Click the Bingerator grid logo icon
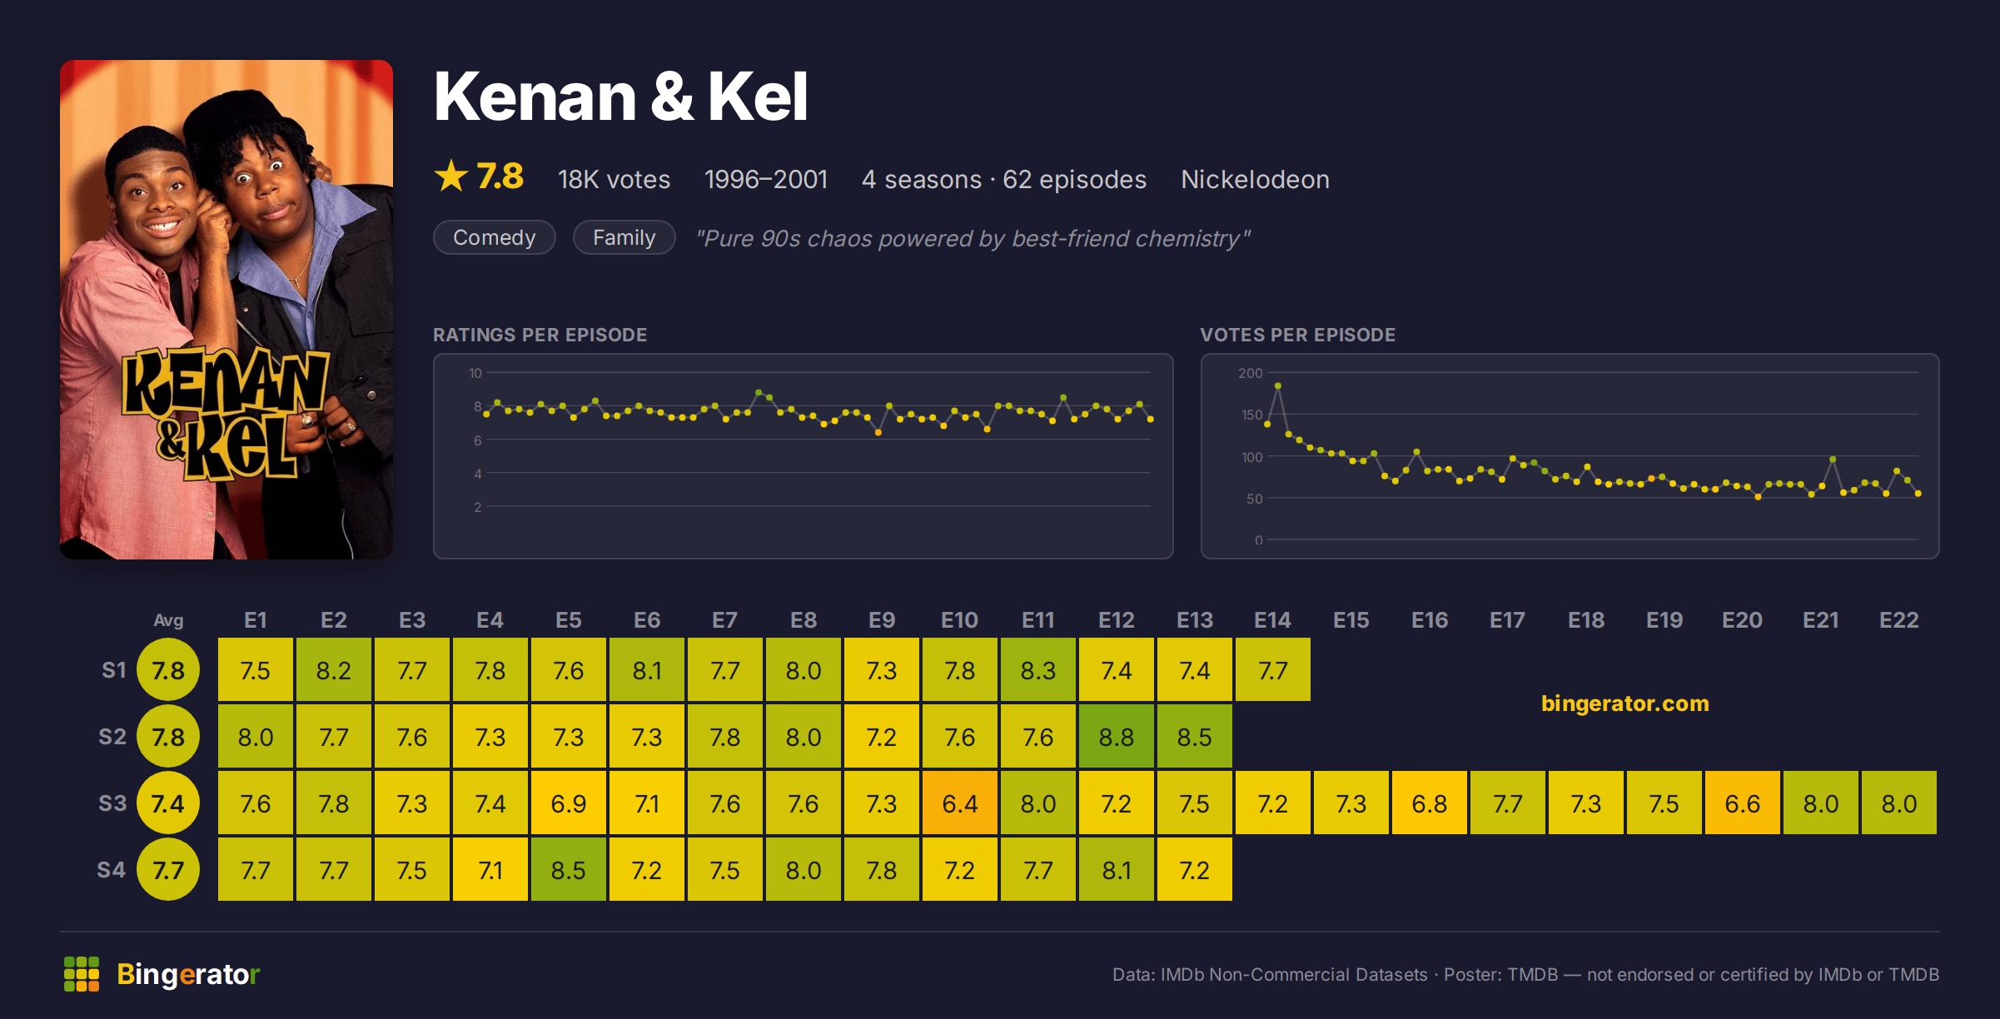Screen dimensions: 2000x1019 click(82, 974)
